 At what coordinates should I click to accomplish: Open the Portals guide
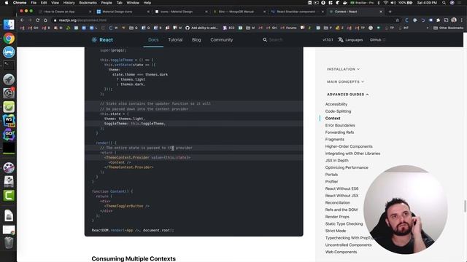(331, 175)
